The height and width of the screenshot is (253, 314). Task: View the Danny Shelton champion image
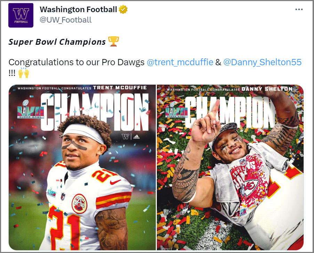(x=230, y=168)
